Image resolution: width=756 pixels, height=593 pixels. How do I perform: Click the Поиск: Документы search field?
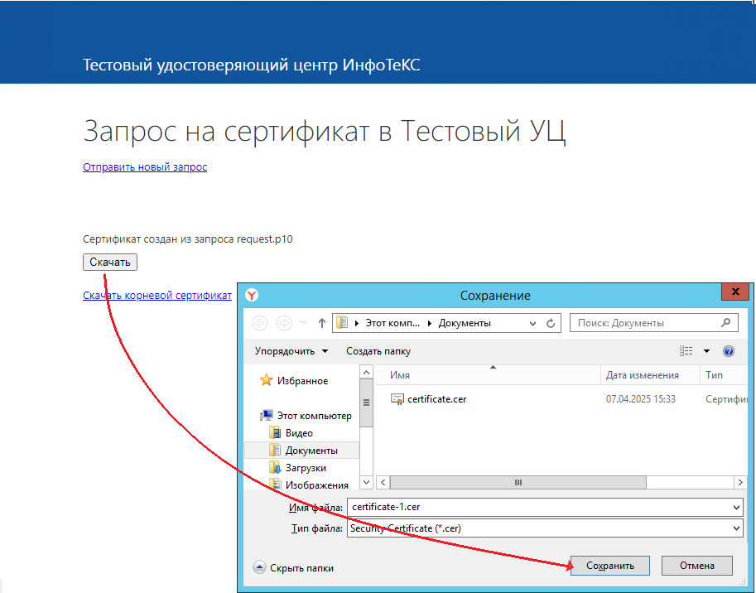654,323
